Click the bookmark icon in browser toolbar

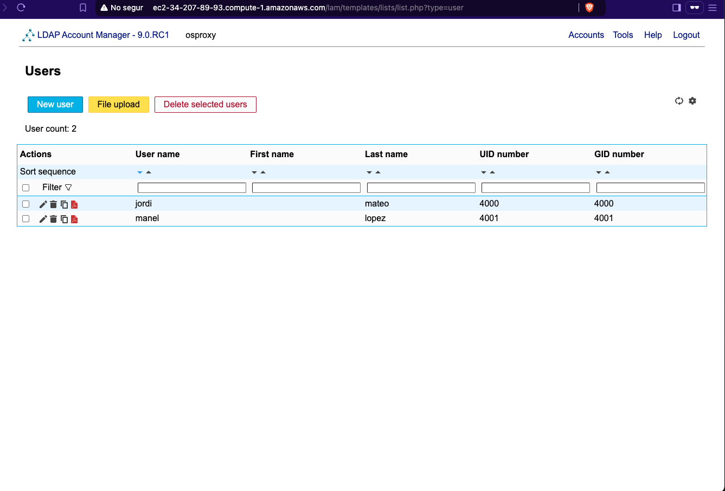click(83, 8)
